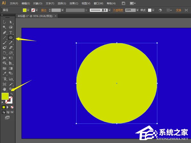This screenshot has width=191, height=143.
Task: Click Change Screen Mode button
Action: [x=7, y=118]
